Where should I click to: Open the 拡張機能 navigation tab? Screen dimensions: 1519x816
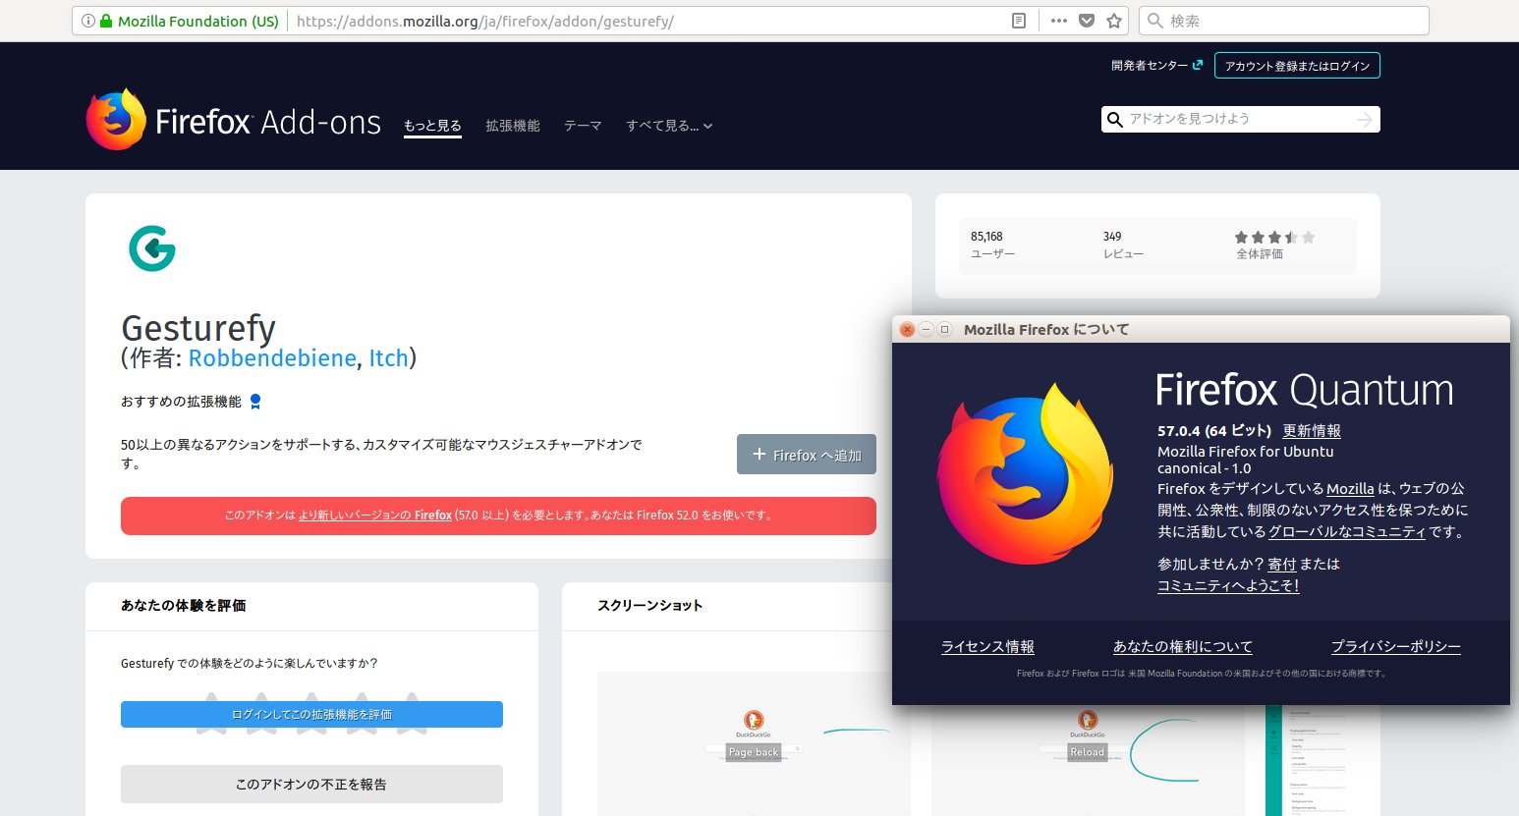click(513, 126)
